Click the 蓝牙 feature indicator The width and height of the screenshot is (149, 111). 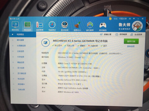(x=104, y=46)
